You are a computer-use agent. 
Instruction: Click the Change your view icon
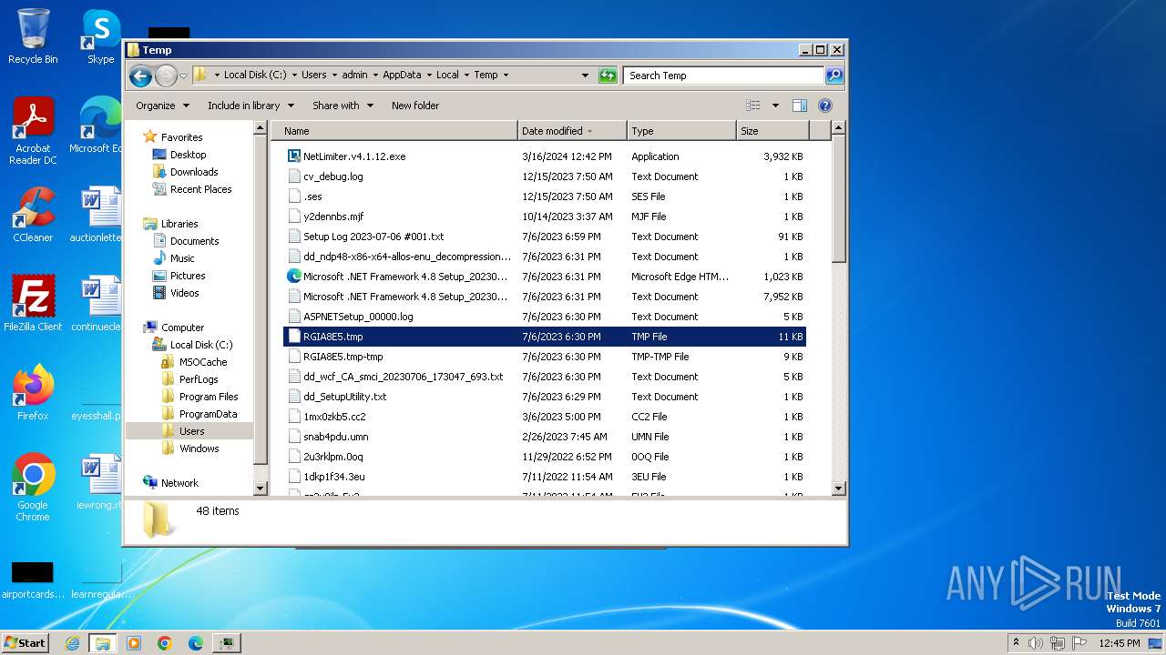[x=752, y=106]
